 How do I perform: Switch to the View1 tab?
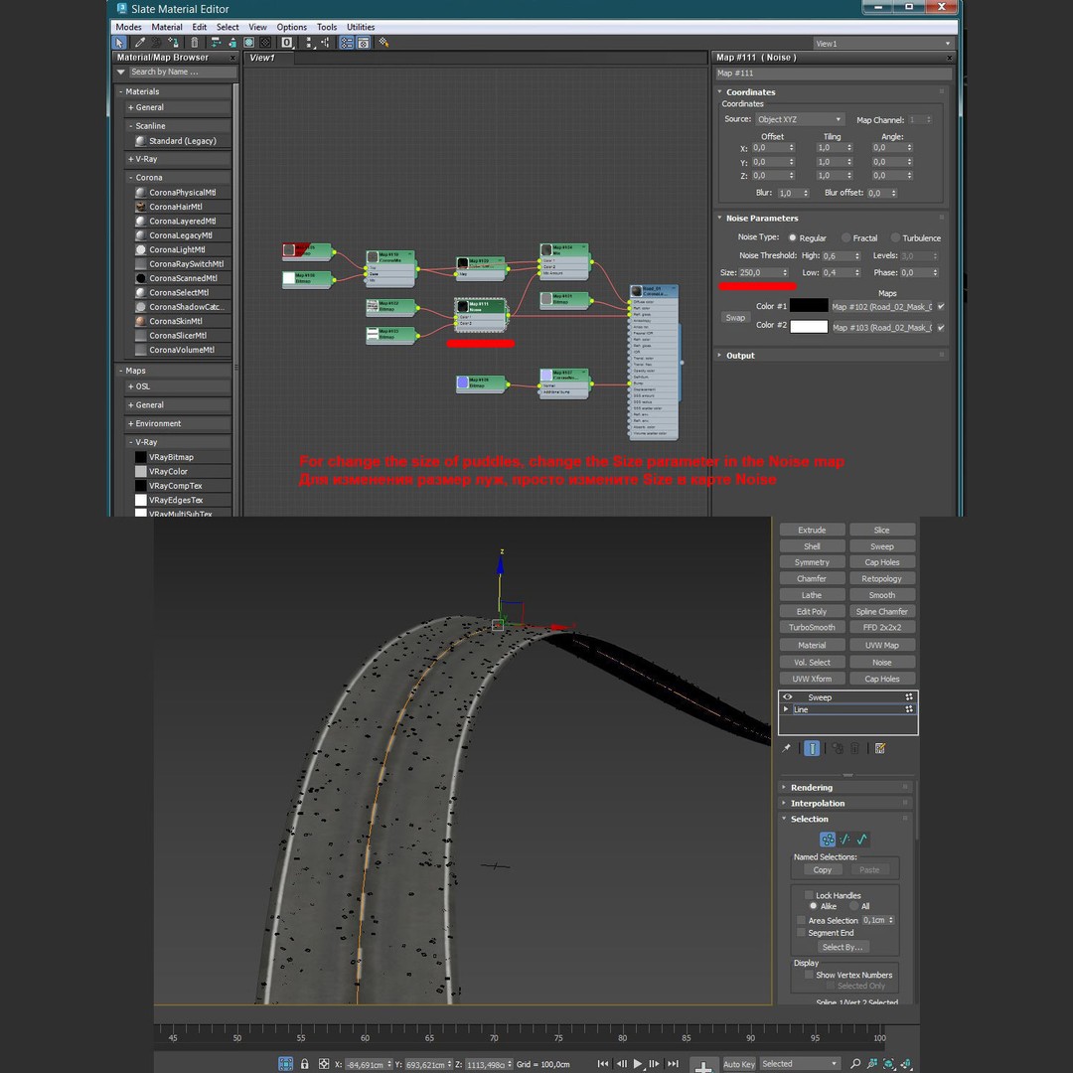262,58
